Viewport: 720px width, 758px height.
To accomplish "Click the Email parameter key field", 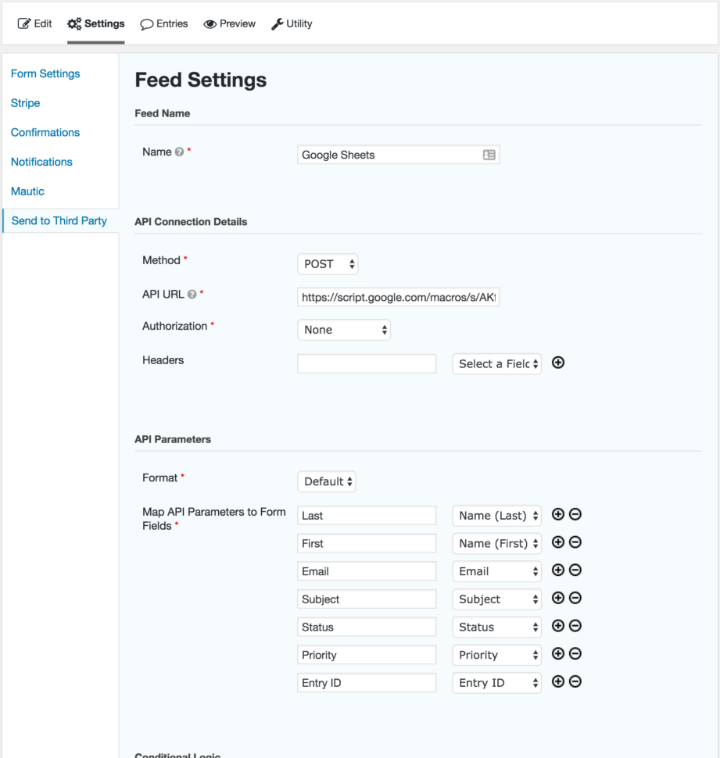I will [367, 571].
